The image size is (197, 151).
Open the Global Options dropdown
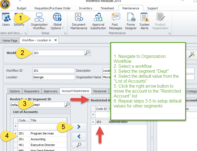point(57,21)
